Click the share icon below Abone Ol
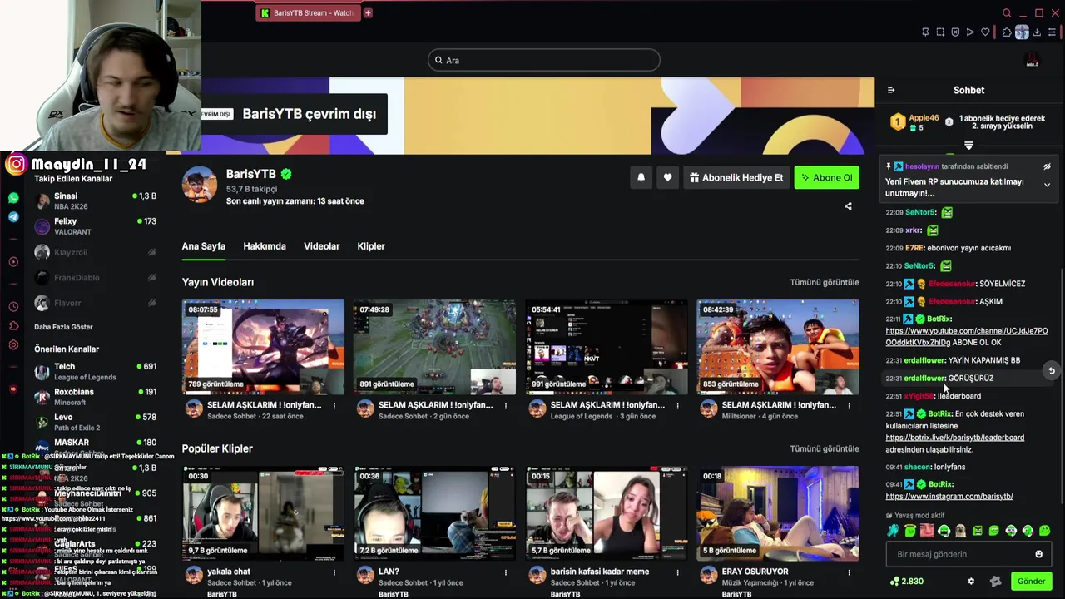 (848, 206)
